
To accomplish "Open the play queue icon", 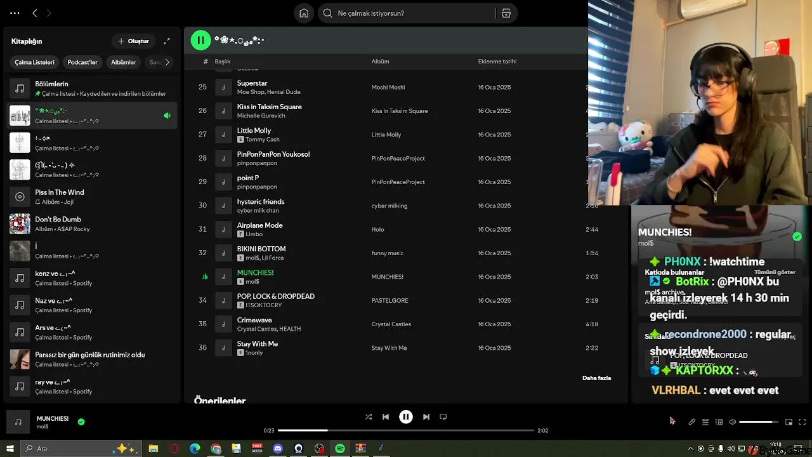I will click(705, 422).
